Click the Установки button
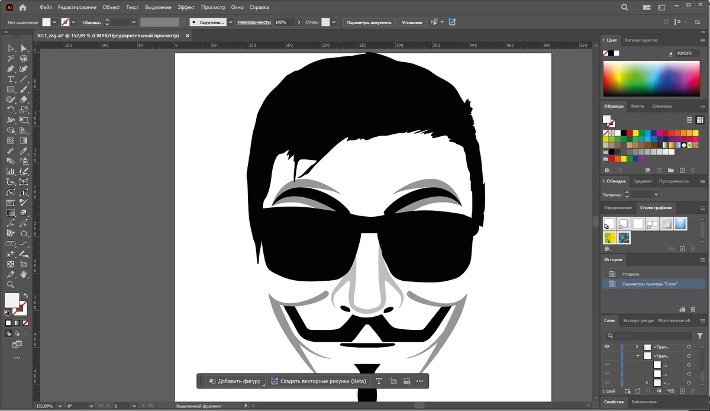Screen dimensions: 710x411 [412, 22]
